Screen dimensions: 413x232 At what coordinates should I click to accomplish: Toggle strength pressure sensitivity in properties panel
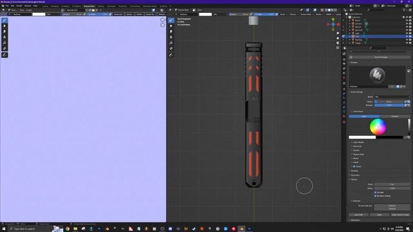(406, 105)
